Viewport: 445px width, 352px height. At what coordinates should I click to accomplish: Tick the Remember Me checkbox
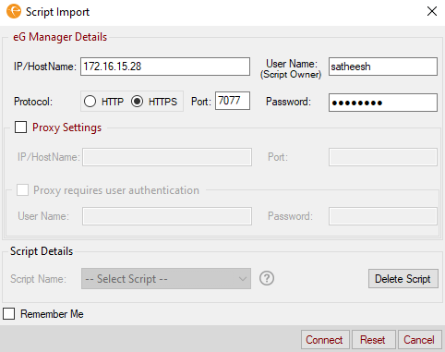[x=8, y=314]
